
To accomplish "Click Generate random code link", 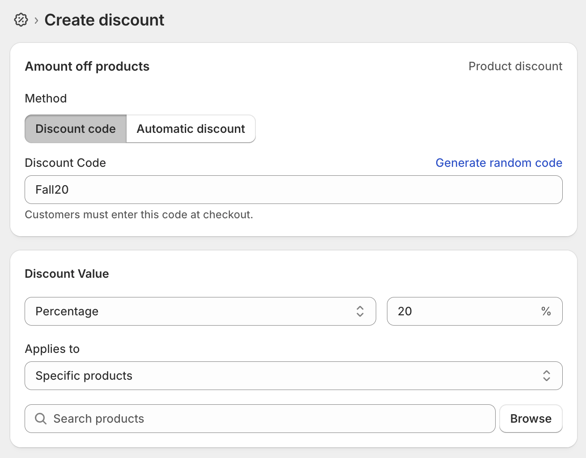I will click(x=499, y=163).
